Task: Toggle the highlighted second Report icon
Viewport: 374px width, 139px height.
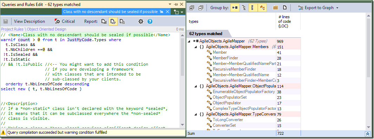Action: 113,21
